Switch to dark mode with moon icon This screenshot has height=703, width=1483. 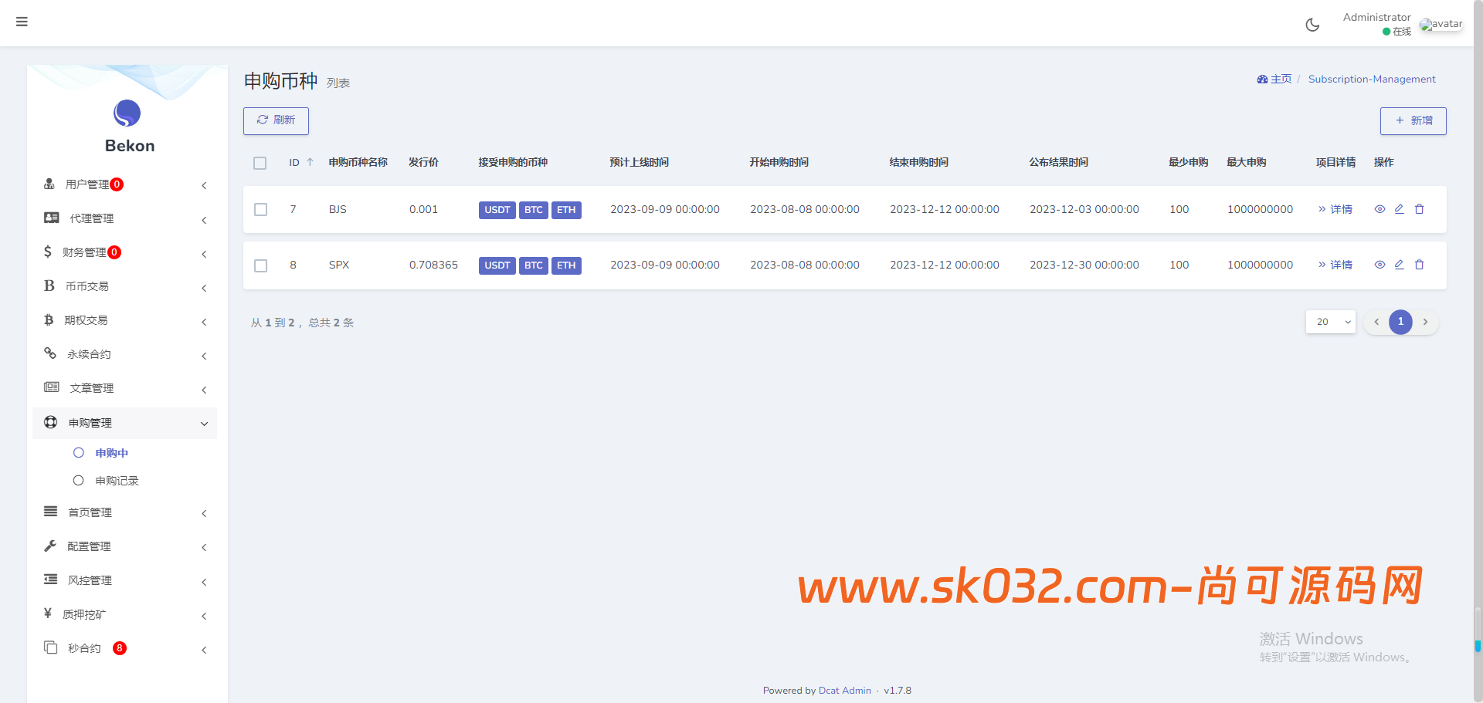click(x=1312, y=25)
